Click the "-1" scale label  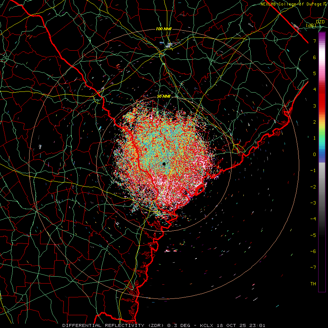coord(313,171)
